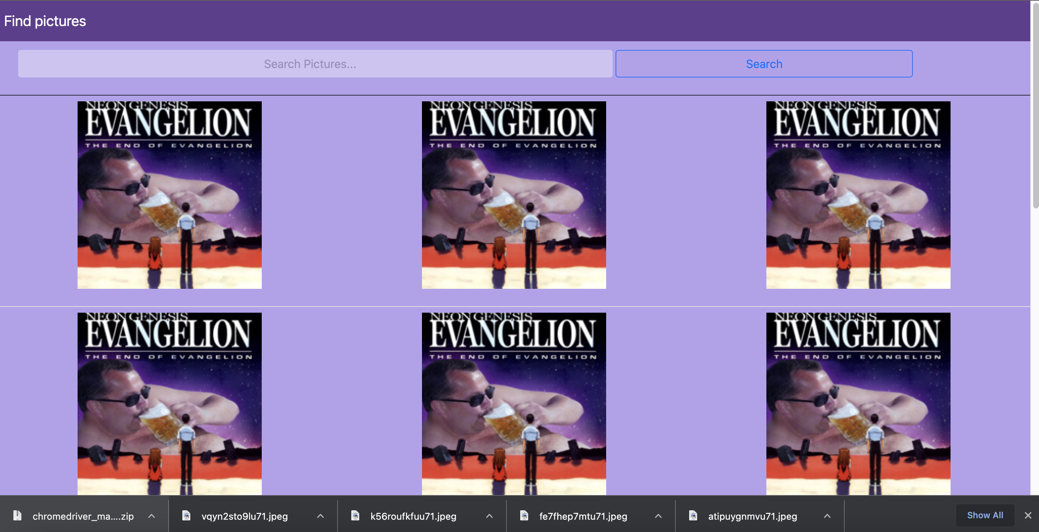Open the top-left Evangelion poster
Screen dimensions: 1039x532
click(169, 195)
